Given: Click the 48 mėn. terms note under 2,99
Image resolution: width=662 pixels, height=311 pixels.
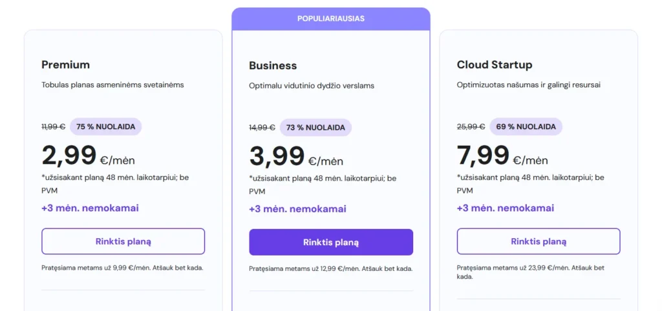Looking at the screenshot, I should point(115,184).
